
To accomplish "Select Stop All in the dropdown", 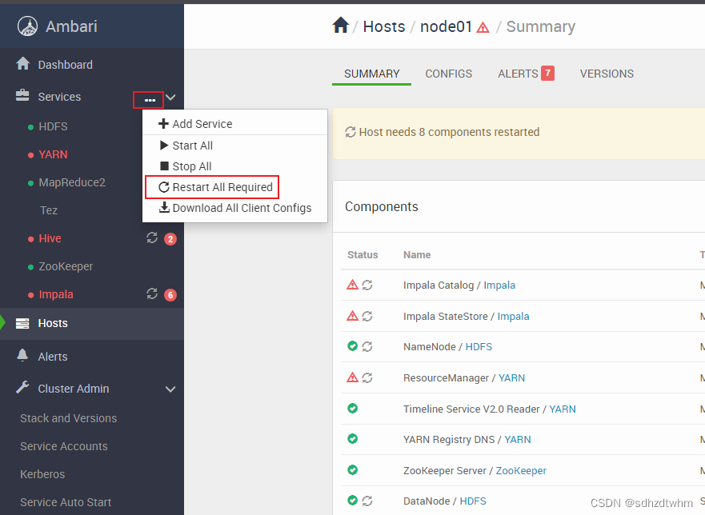I will click(x=234, y=166).
